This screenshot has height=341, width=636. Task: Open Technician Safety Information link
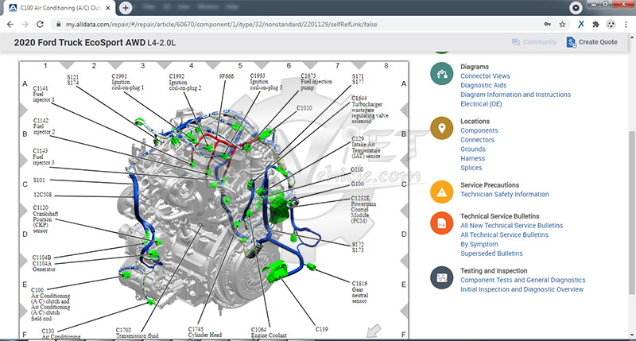click(505, 194)
